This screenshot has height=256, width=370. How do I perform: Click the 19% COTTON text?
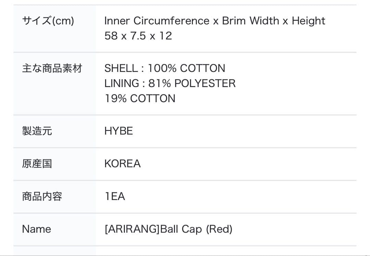pos(140,98)
